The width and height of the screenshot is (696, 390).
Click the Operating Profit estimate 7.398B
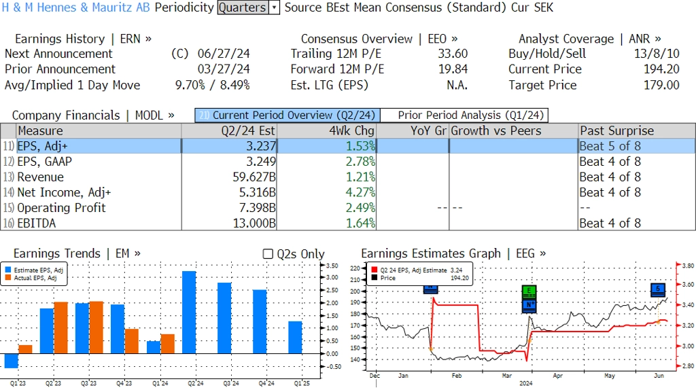pyautogui.click(x=258, y=208)
